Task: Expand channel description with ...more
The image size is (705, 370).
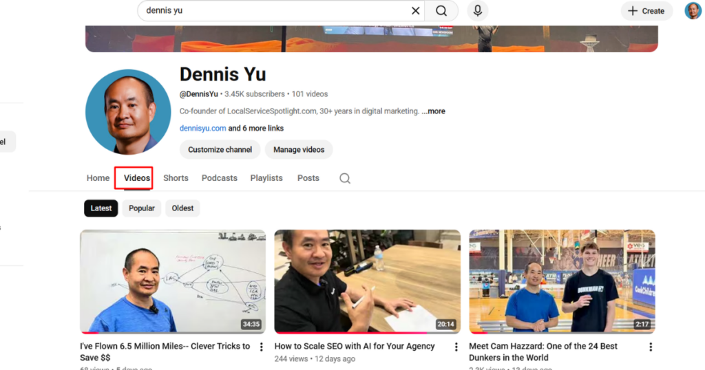Action: [x=434, y=111]
